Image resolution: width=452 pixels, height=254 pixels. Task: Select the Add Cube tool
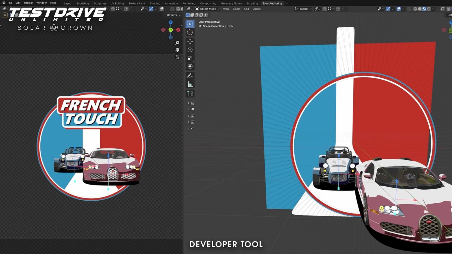(x=190, y=94)
